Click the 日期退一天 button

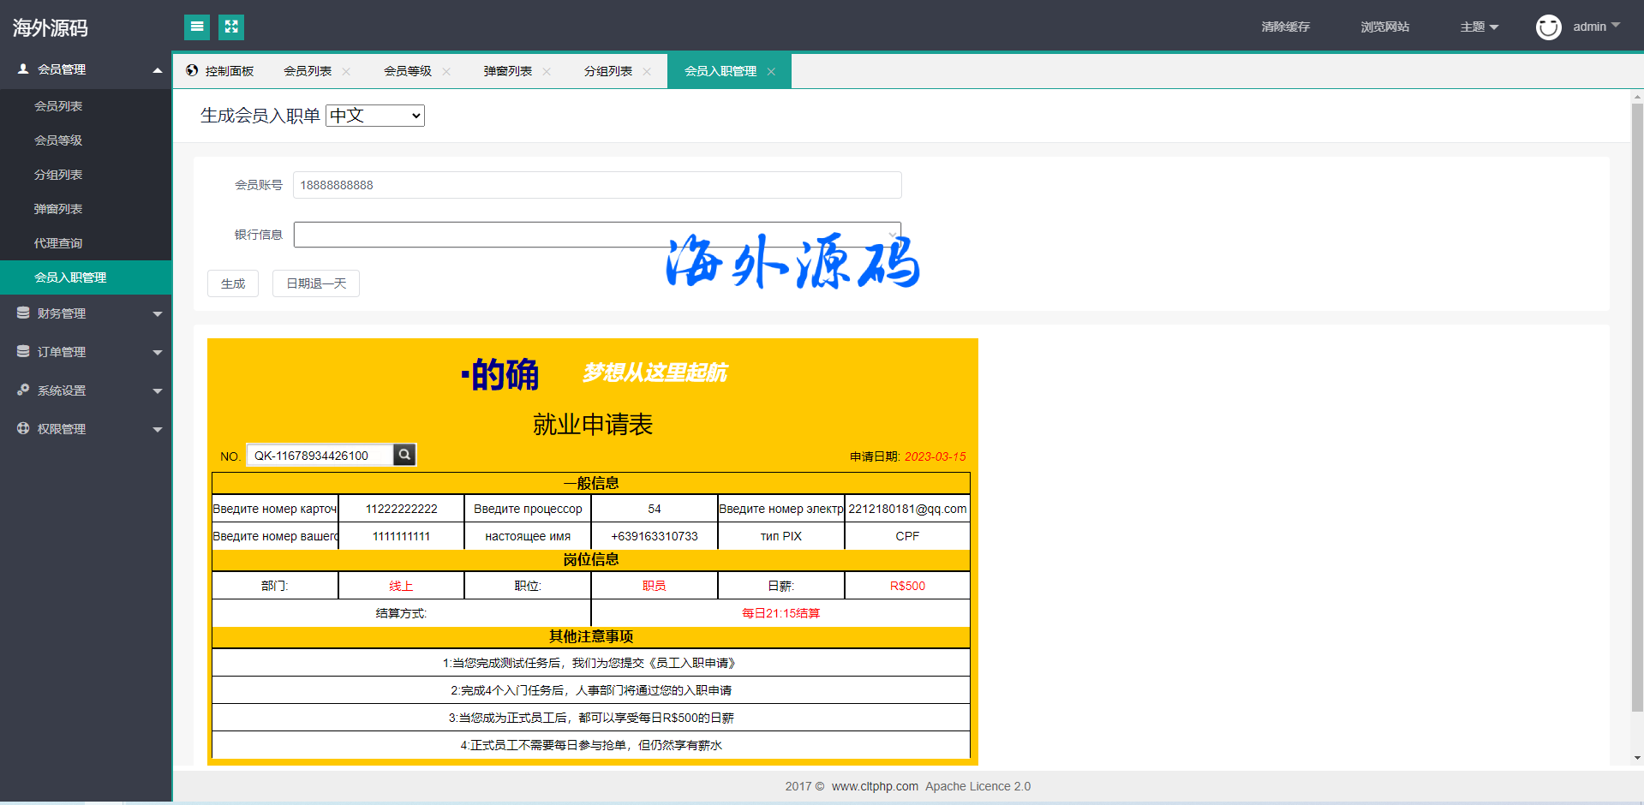point(316,283)
